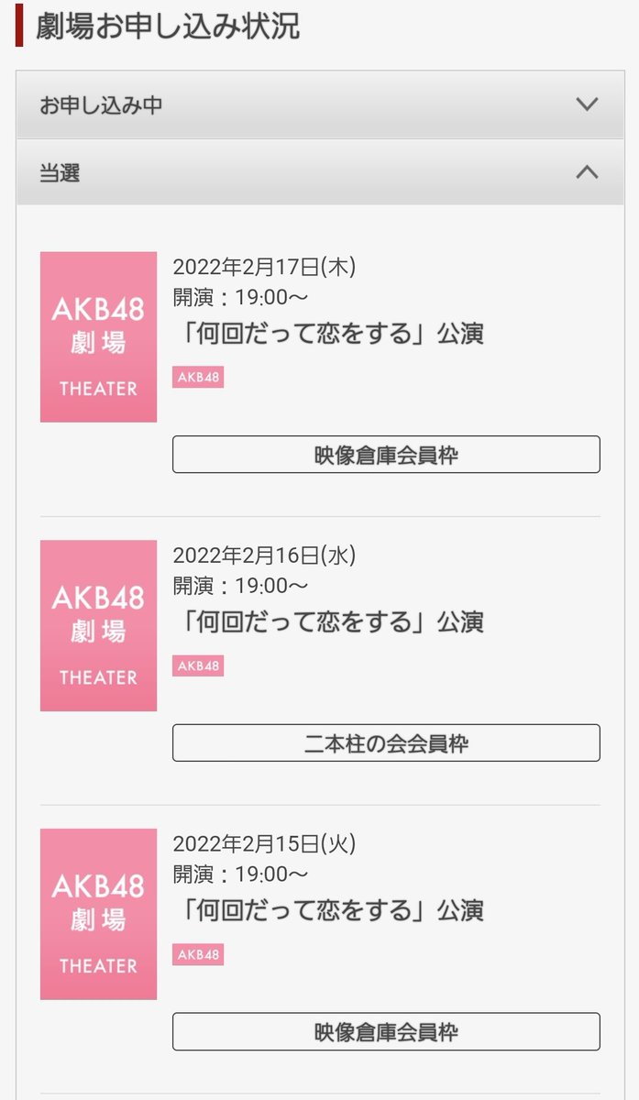Click the date 2022年2月16日(水)

click(x=264, y=555)
